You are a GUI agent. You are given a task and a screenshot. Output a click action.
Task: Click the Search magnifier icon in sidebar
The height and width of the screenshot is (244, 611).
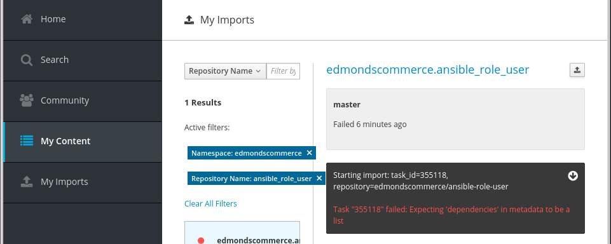[x=27, y=60]
